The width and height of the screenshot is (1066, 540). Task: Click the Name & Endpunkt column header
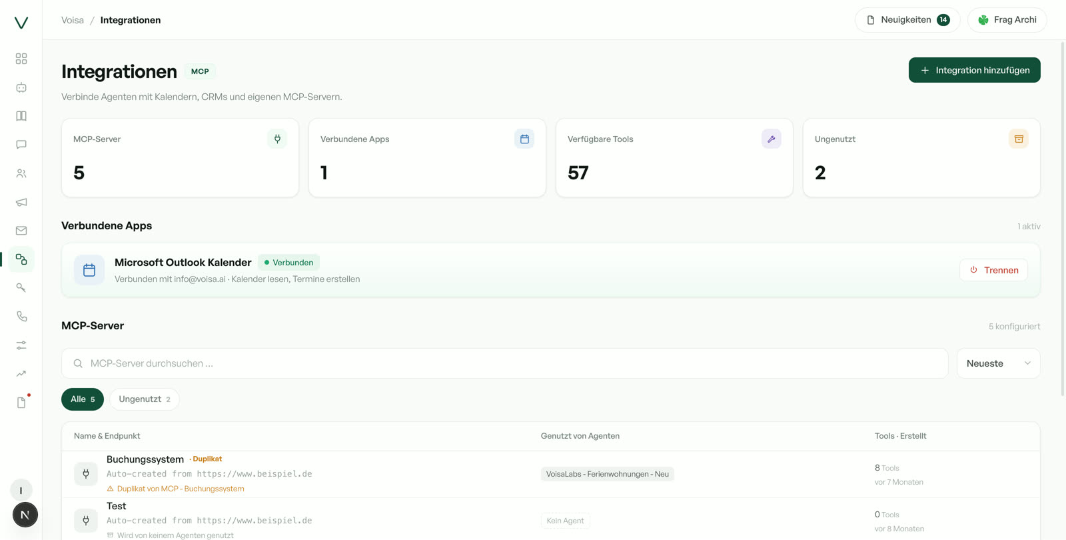point(107,436)
